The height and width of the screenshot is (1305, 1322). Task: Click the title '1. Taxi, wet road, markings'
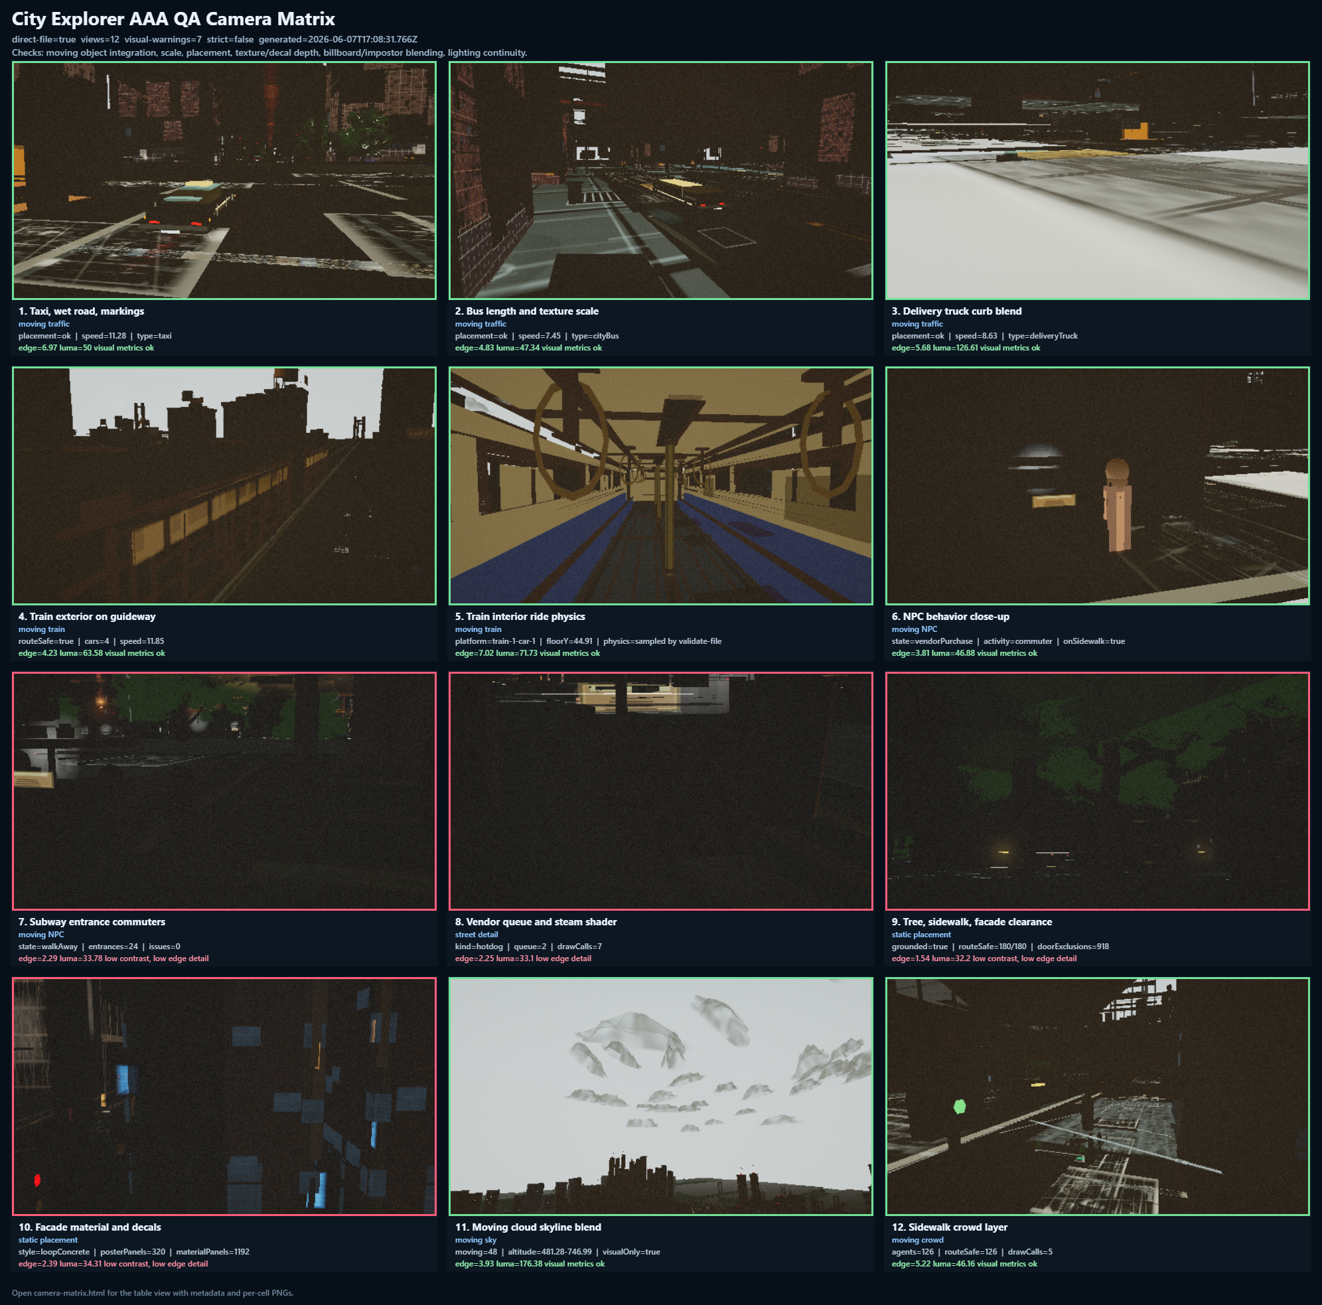click(x=82, y=311)
